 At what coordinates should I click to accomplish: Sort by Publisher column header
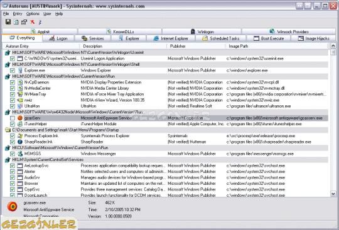[196, 46]
